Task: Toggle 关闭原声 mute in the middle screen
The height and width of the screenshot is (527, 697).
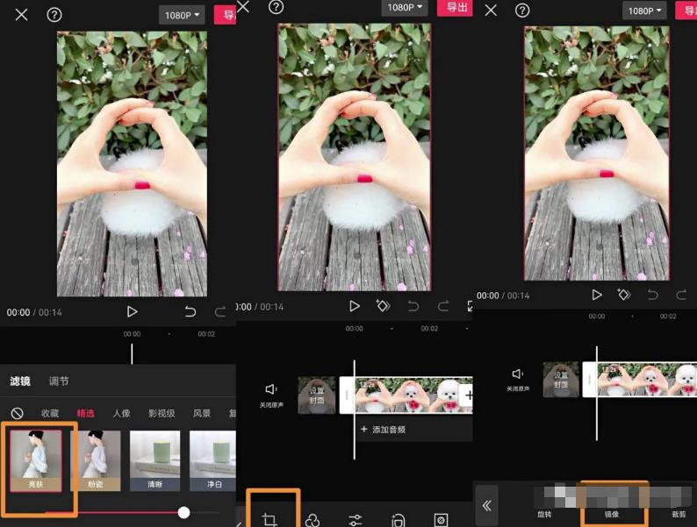Action: (x=271, y=395)
